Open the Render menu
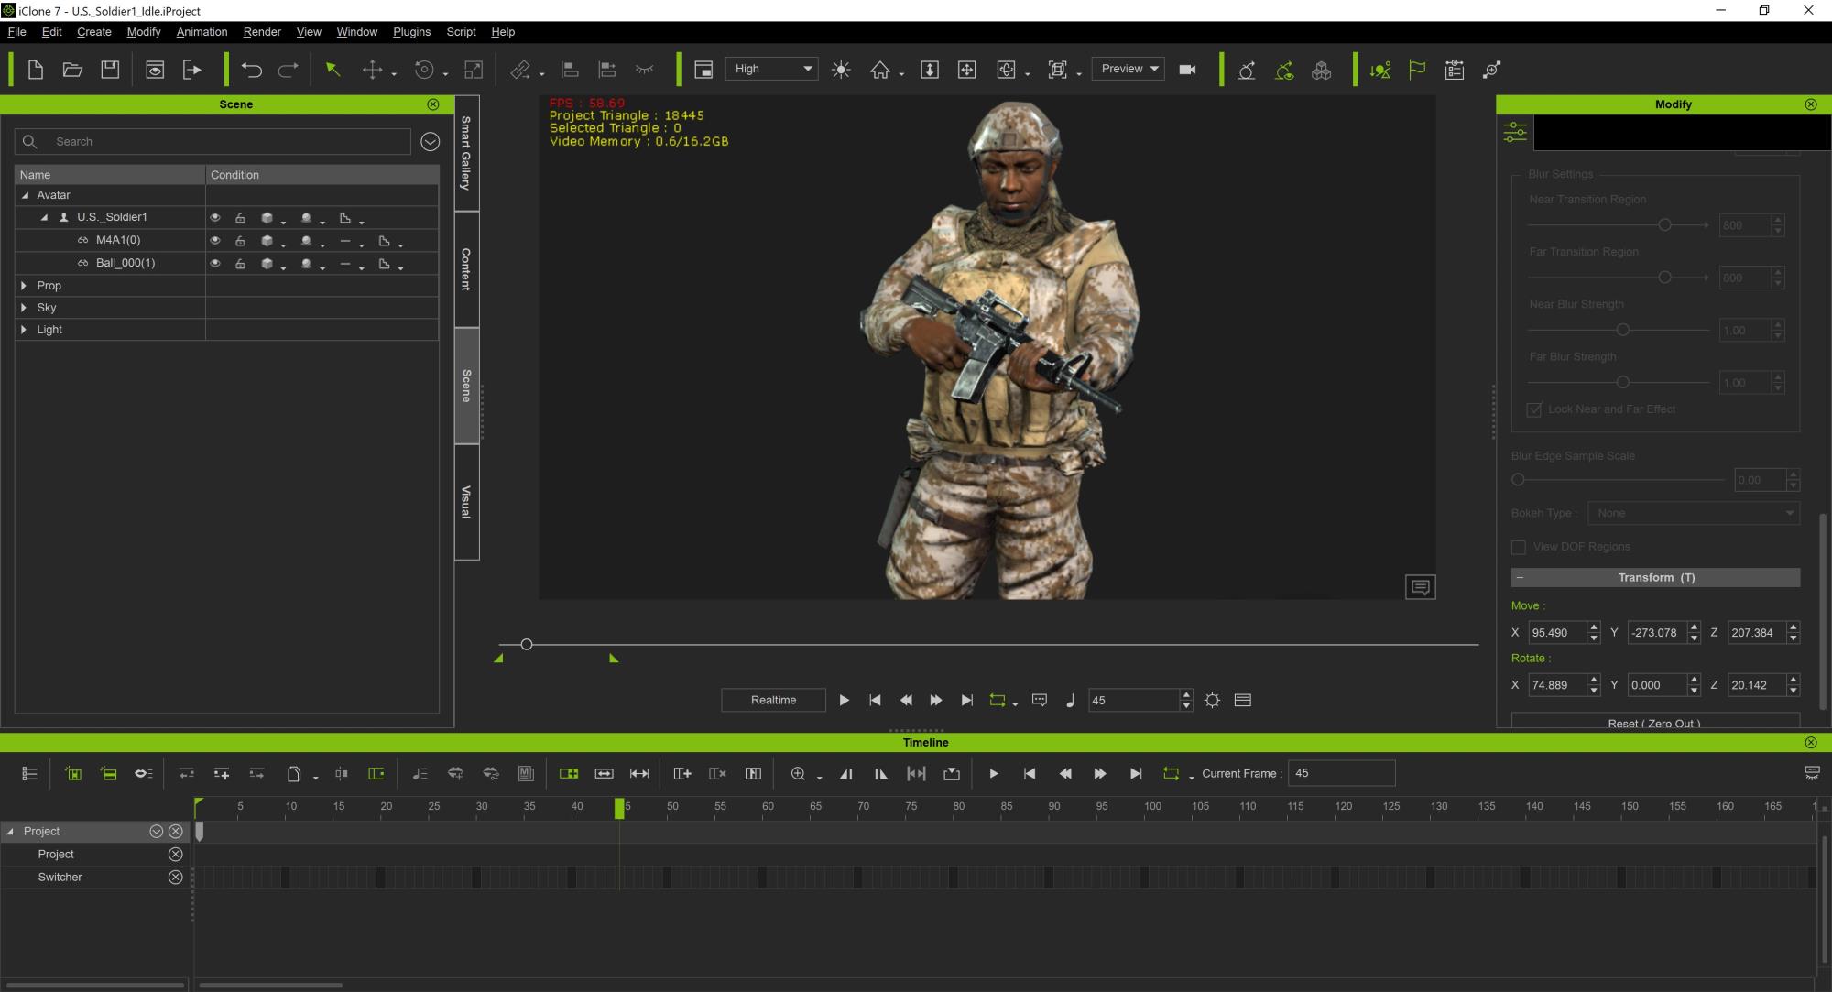The width and height of the screenshot is (1832, 992). 262,32
